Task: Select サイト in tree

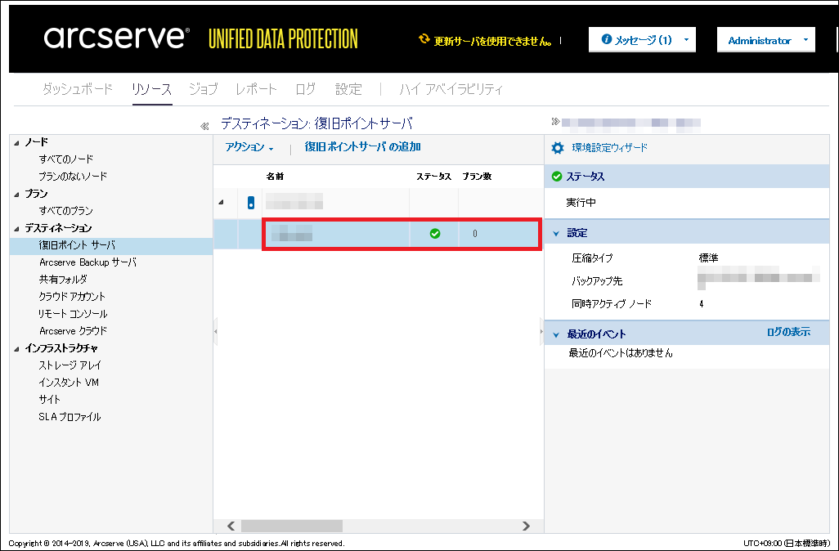Action: 49,399
